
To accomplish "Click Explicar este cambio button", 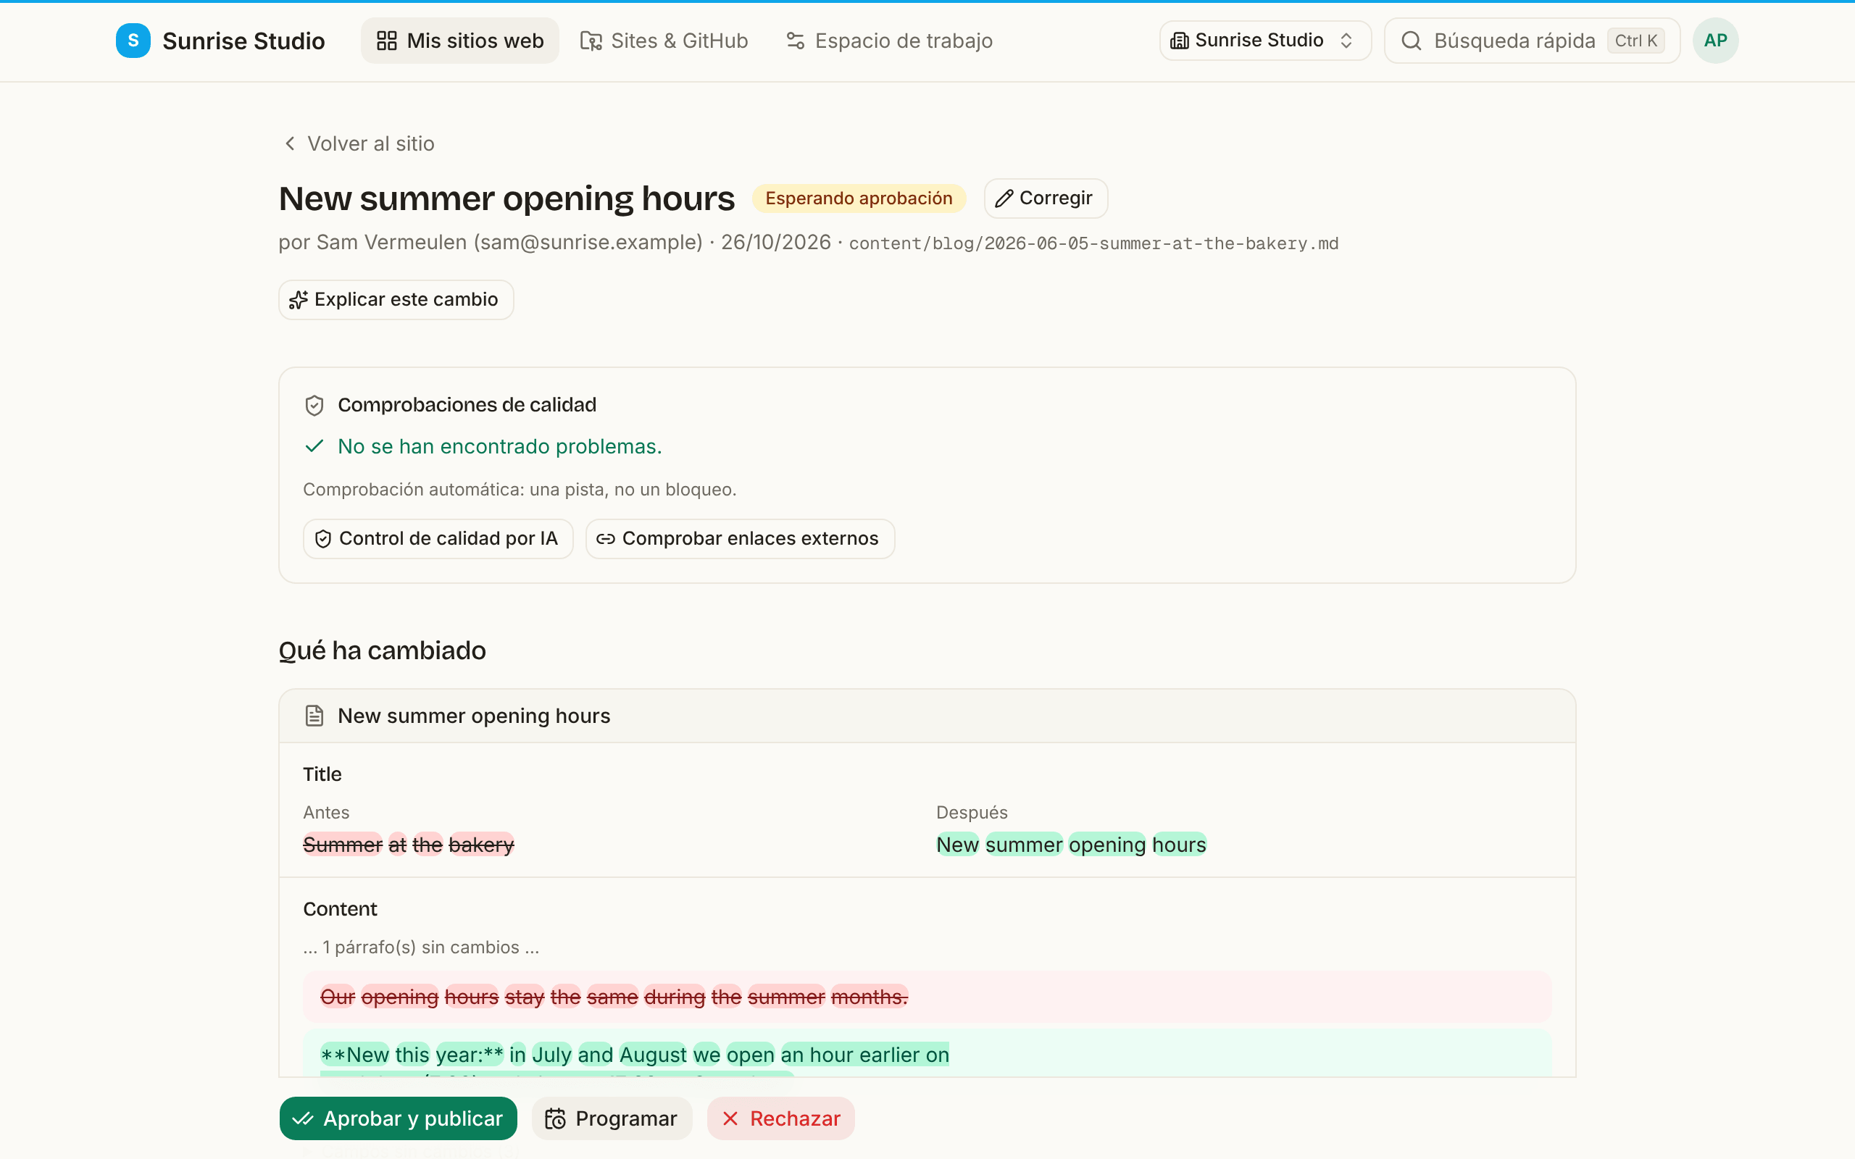I will click(x=396, y=300).
